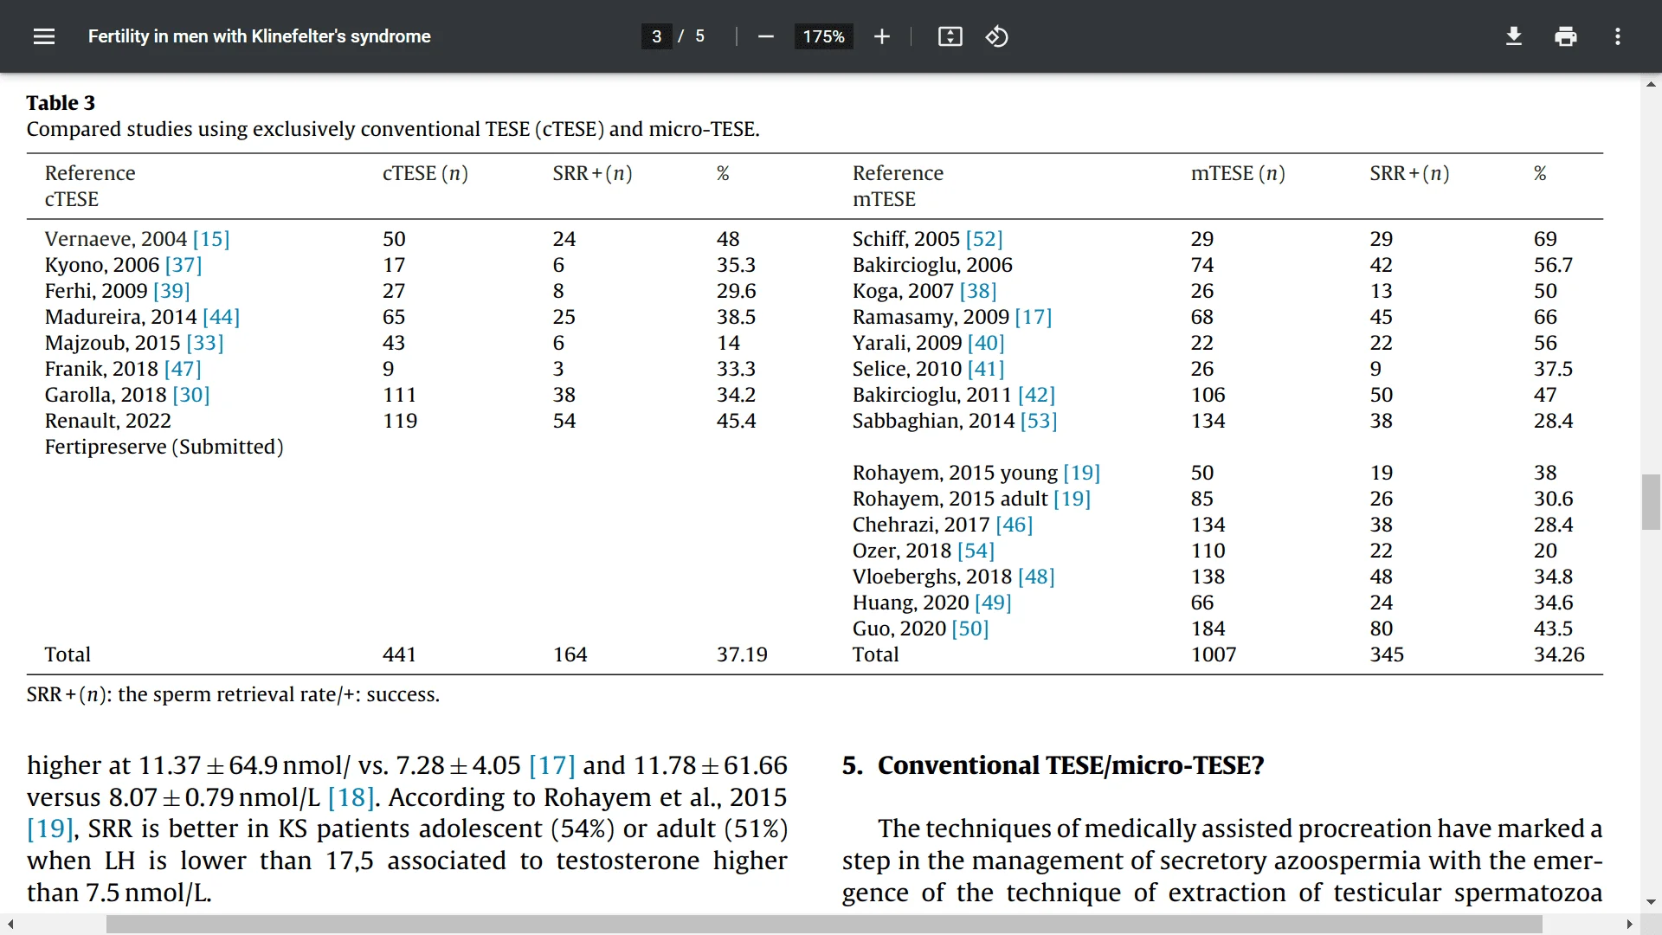This screenshot has width=1662, height=935.
Task: Click the cTESE total value 441
Action: click(x=400, y=654)
